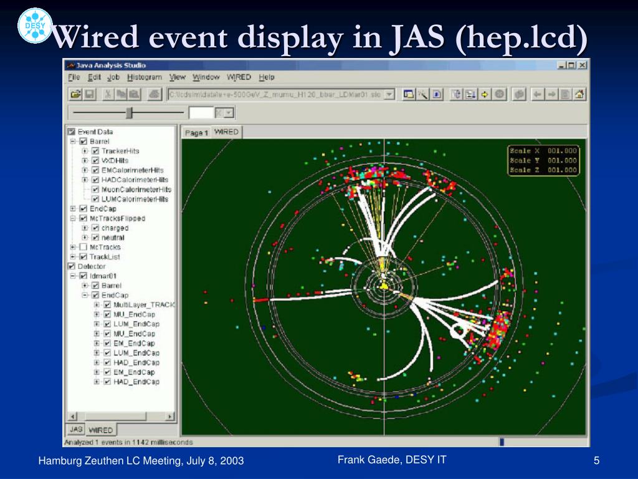Expand the HADCalorimeterHits tree node
The height and width of the screenshot is (479, 638).
click(85, 180)
